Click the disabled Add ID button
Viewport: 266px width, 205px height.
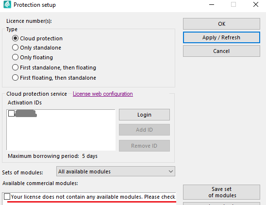coord(144,130)
